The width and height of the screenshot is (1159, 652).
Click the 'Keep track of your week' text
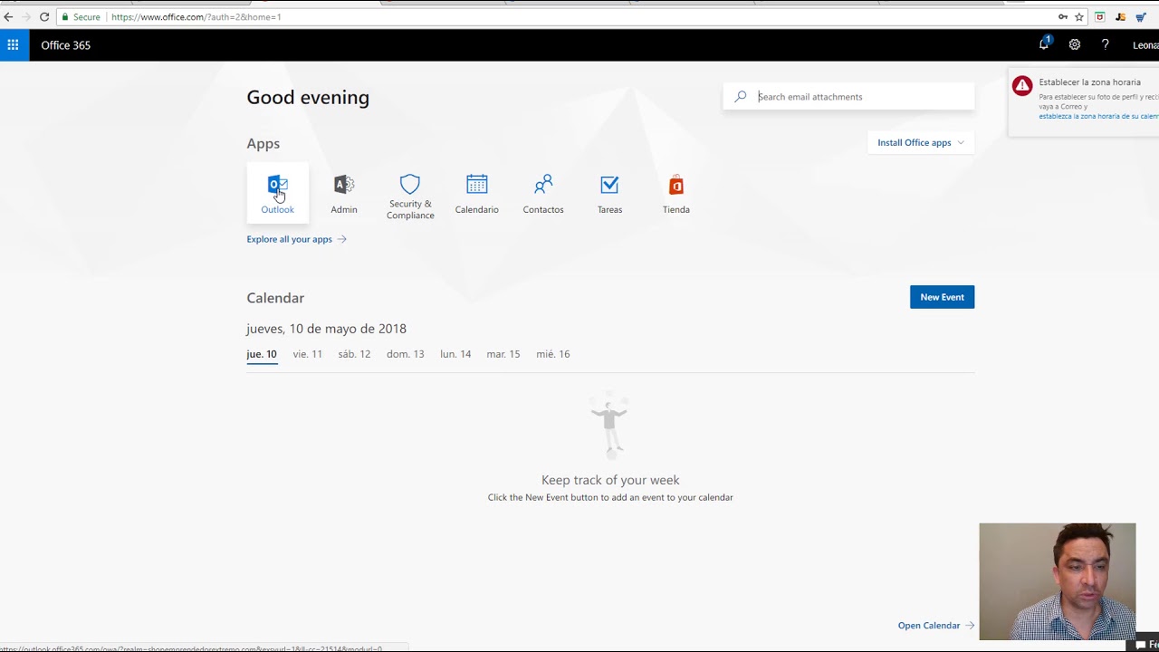[610, 480]
